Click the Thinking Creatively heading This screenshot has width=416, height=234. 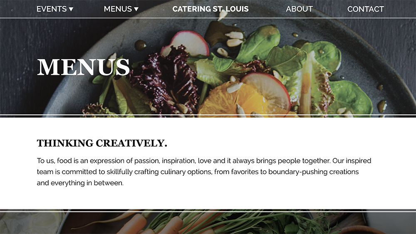pos(102,143)
